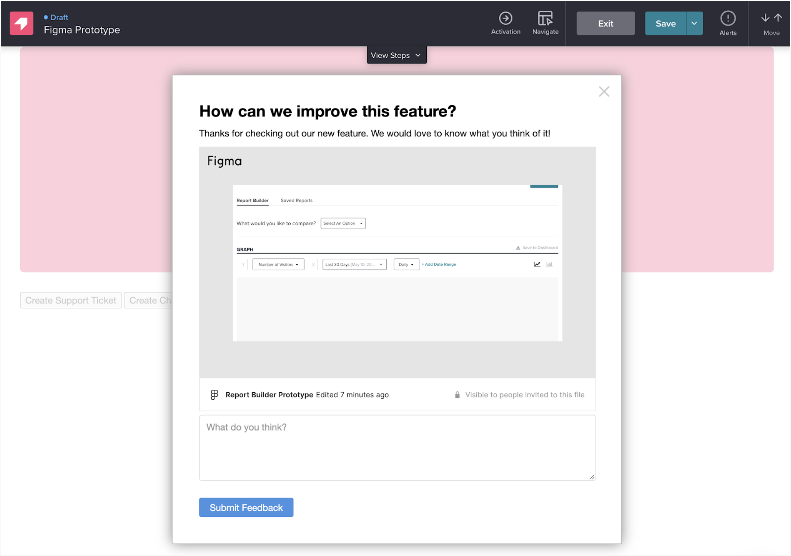The height and width of the screenshot is (556, 791).
Task: Click the pink WalkMe-style logo icon
Action: point(21,23)
